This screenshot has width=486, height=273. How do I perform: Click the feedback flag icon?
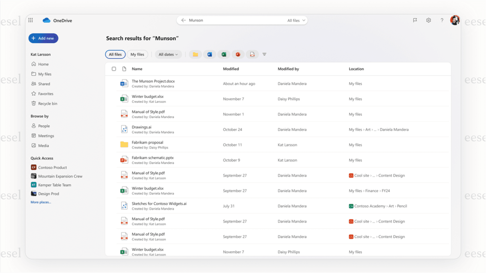coord(415,20)
